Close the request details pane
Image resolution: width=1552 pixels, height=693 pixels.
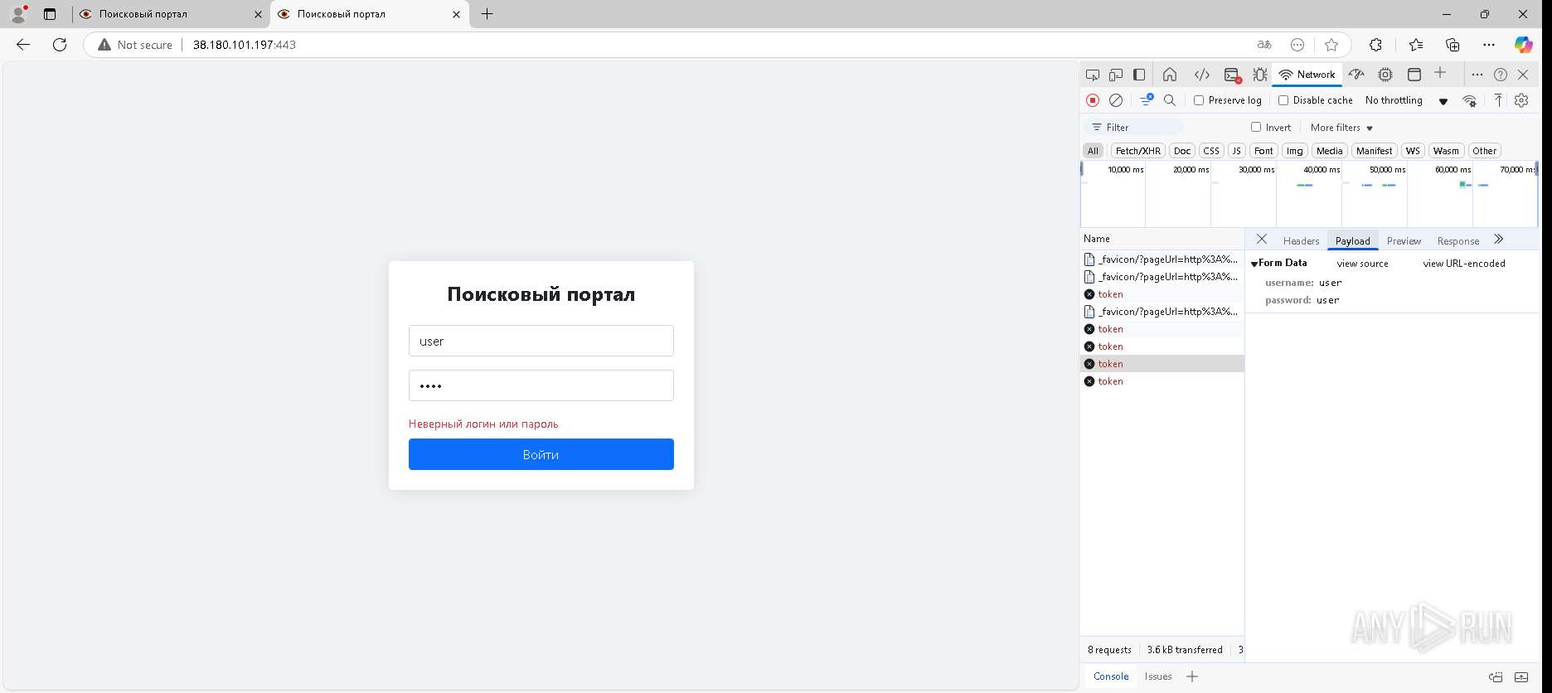[x=1262, y=240]
